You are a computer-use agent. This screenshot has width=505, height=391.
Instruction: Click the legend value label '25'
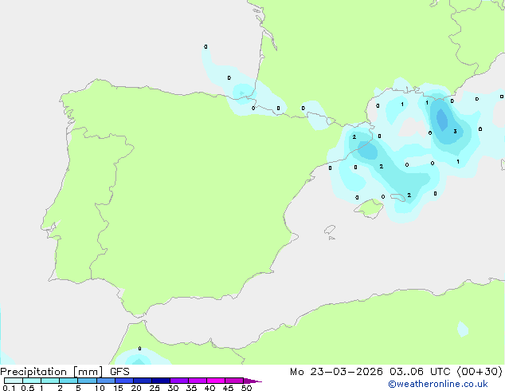tap(155, 388)
